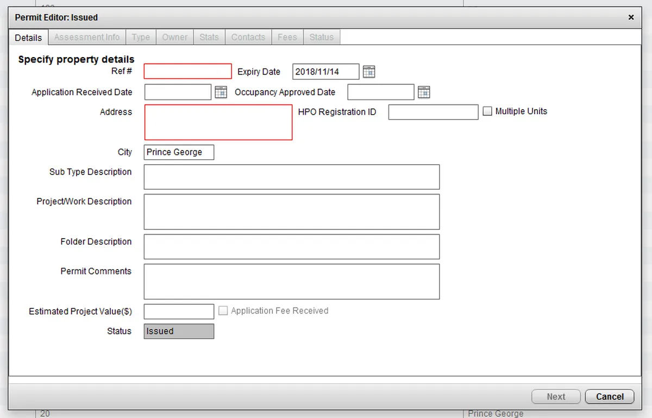The width and height of the screenshot is (652, 418).
Task: Click the Next button
Action: (556, 397)
